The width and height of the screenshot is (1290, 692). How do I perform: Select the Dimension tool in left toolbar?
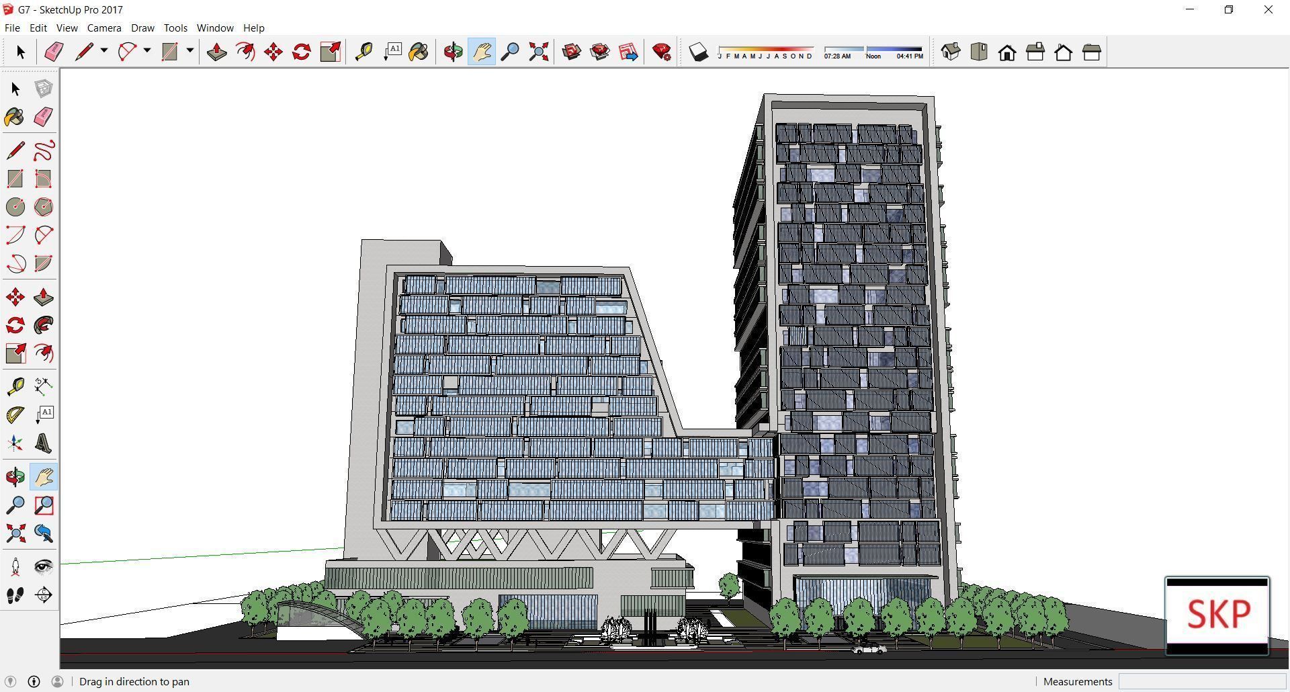coord(44,386)
